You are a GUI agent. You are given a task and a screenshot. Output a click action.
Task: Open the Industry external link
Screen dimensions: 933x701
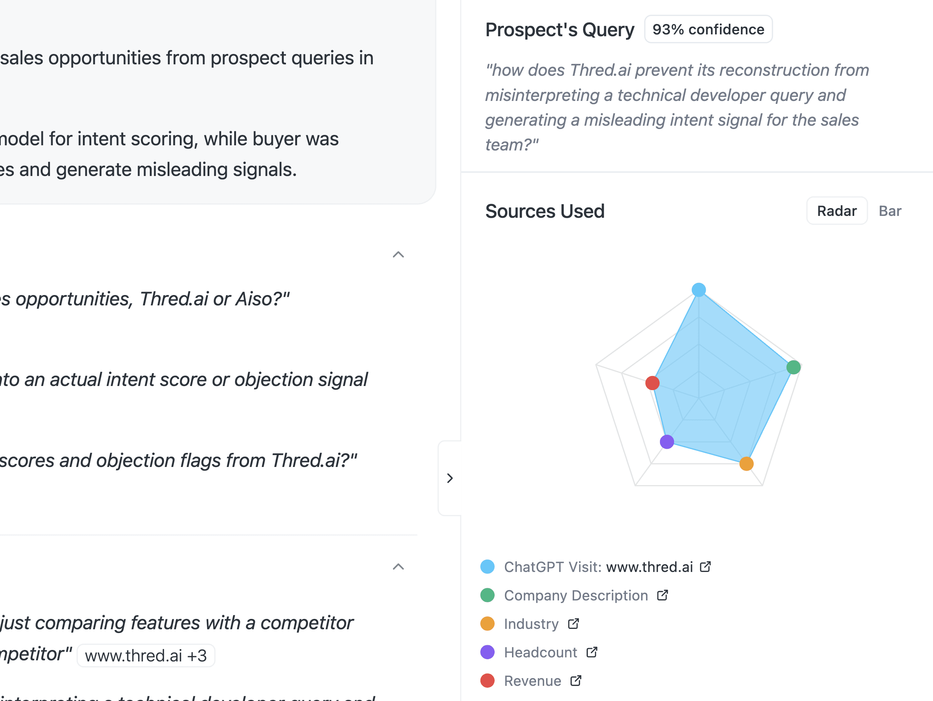[x=573, y=624]
